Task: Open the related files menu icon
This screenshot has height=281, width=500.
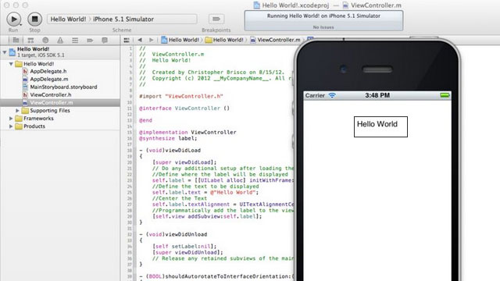Action: pyautogui.click(x=127, y=40)
